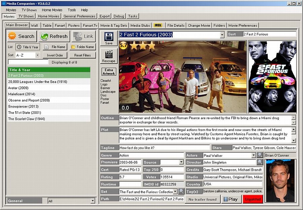Open the Source dropdown

(x=181, y=162)
